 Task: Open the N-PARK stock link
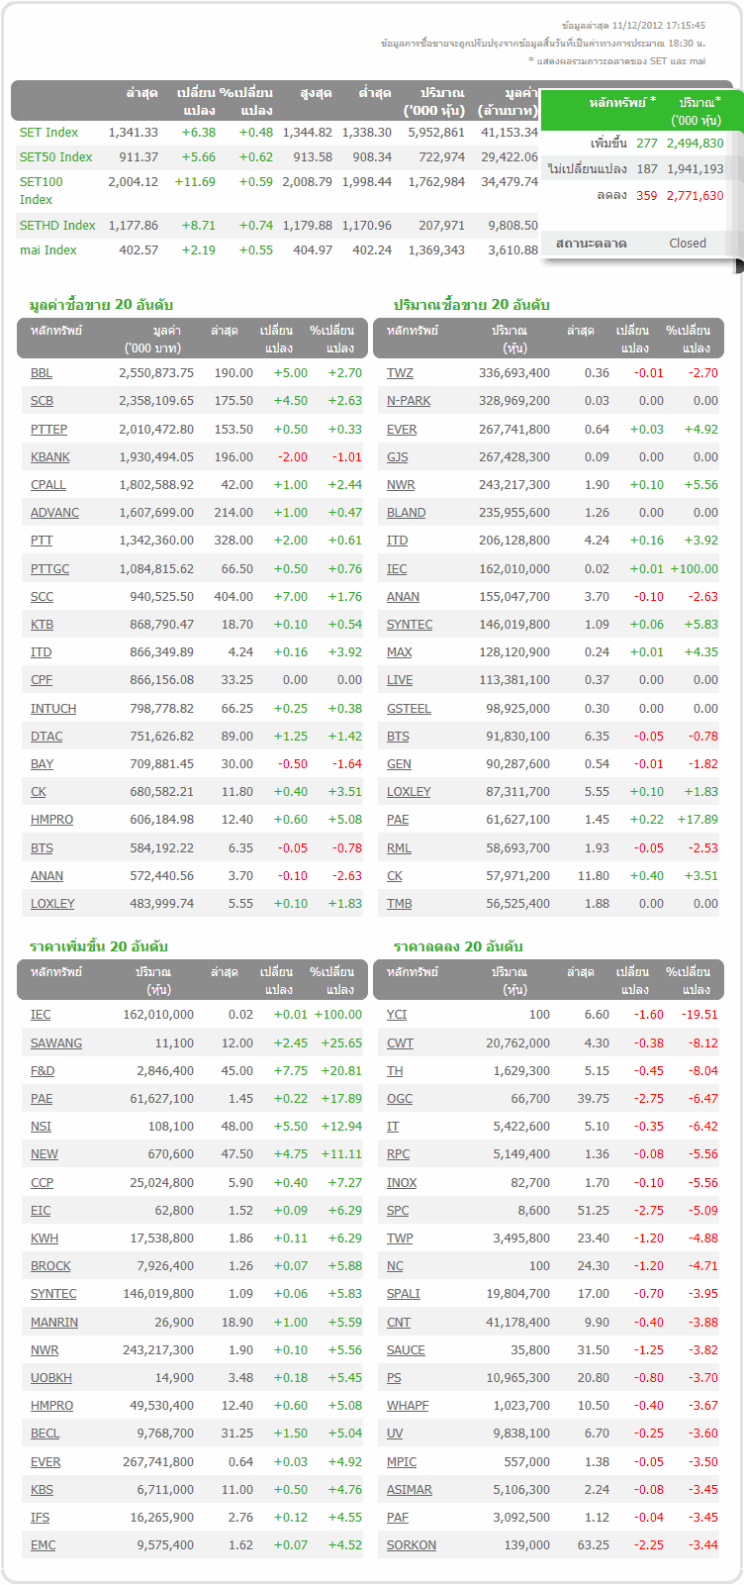point(409,401)
